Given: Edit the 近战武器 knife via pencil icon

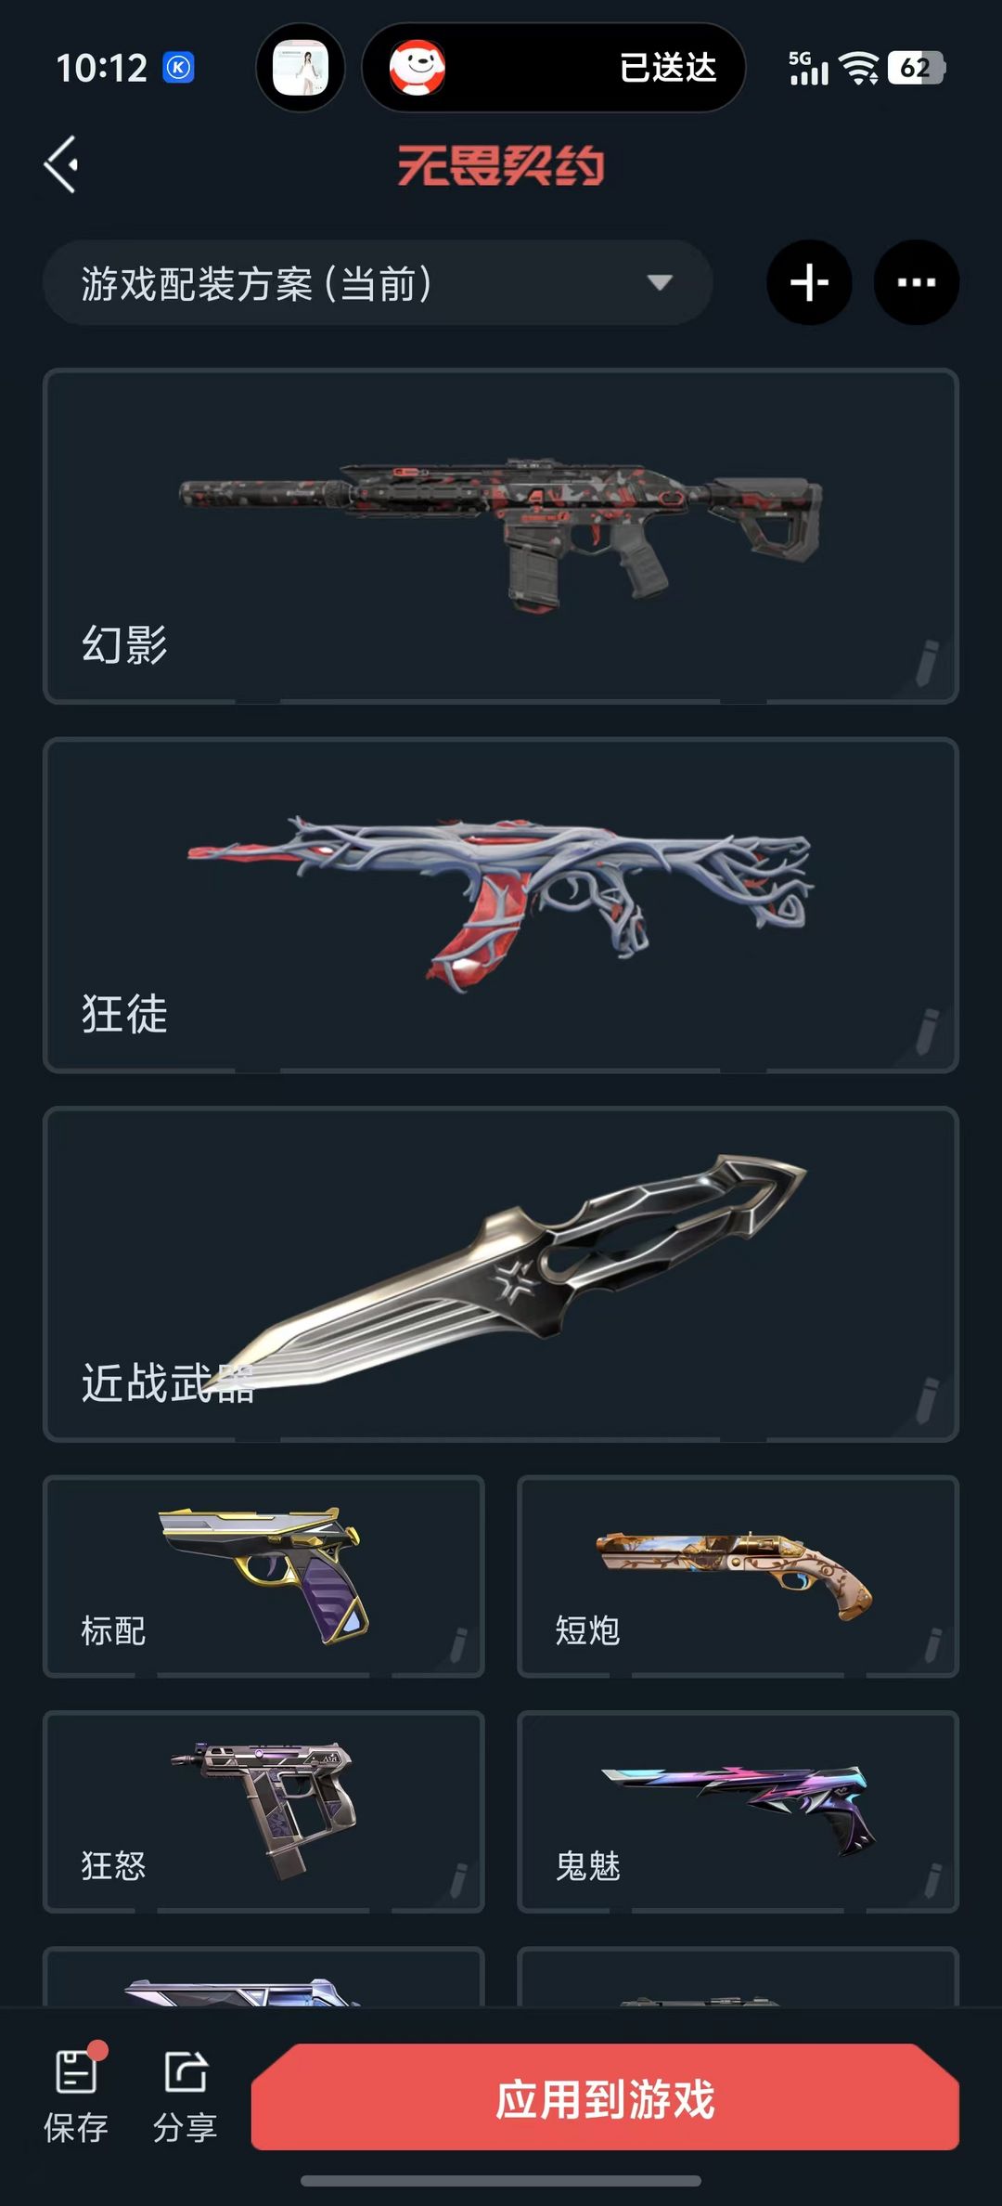Looking at the screenshot, I should click(x=927, y=1400).
